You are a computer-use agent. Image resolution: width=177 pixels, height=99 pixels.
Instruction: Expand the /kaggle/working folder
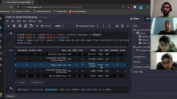[x=134, y=50]
